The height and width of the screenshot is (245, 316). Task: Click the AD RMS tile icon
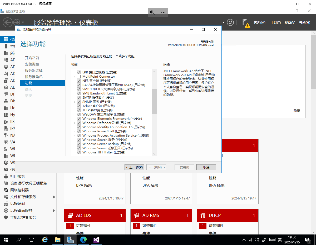click(x=136, y=215)
